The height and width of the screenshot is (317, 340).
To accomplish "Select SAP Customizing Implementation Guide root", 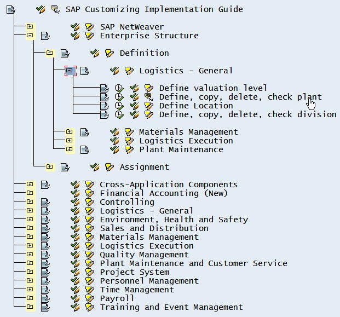I will pos(154,9).
